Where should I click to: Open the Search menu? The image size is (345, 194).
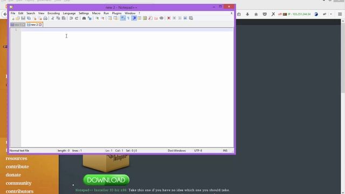(x=31, y=13)
